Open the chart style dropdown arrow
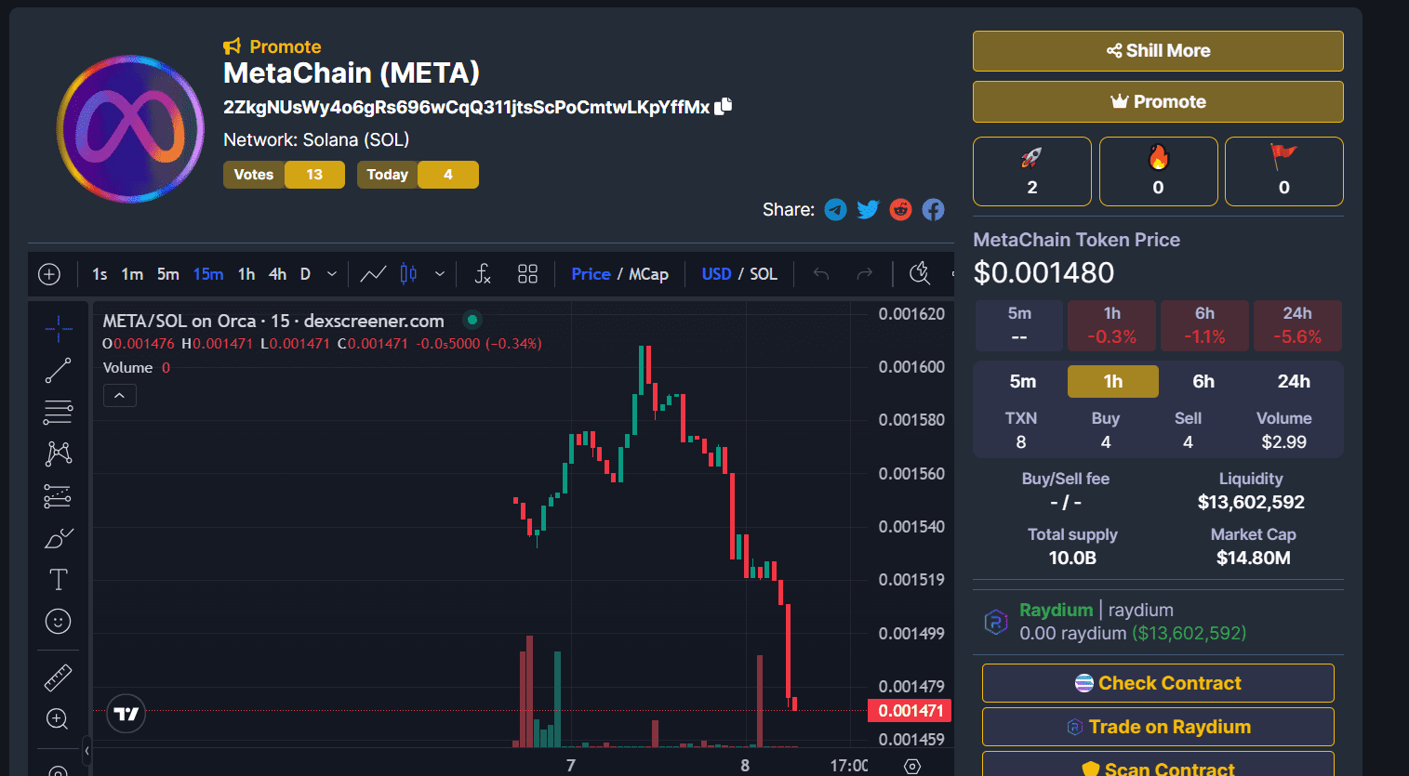The width and height of the screenshot is (1409, 776). (x=440, y=274)
